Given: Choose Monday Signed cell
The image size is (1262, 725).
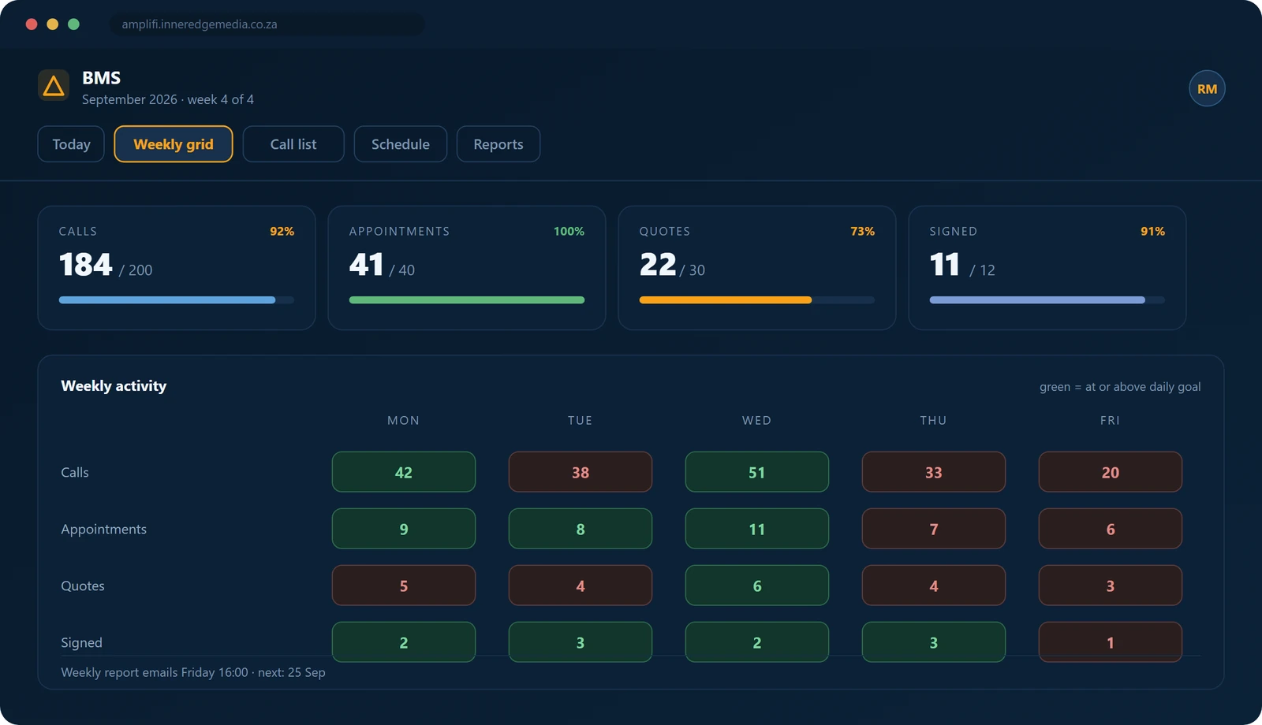Looking at the screenshot, I should (x=404, y=642).
